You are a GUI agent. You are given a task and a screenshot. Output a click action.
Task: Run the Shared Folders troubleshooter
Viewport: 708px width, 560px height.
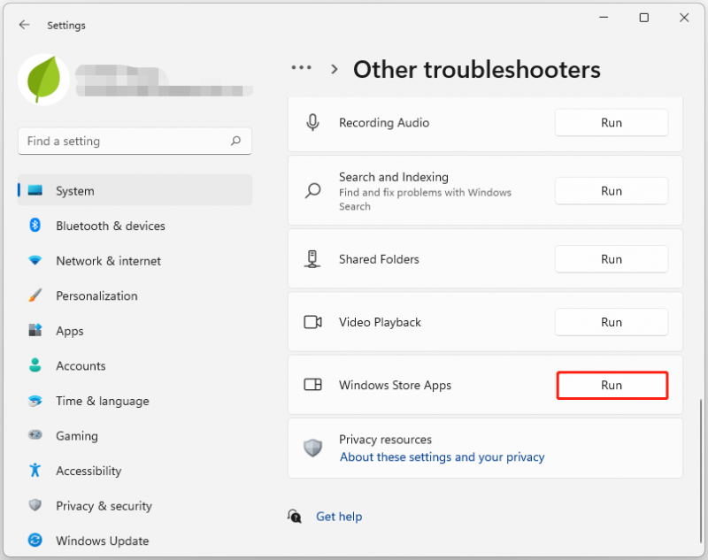612,259
